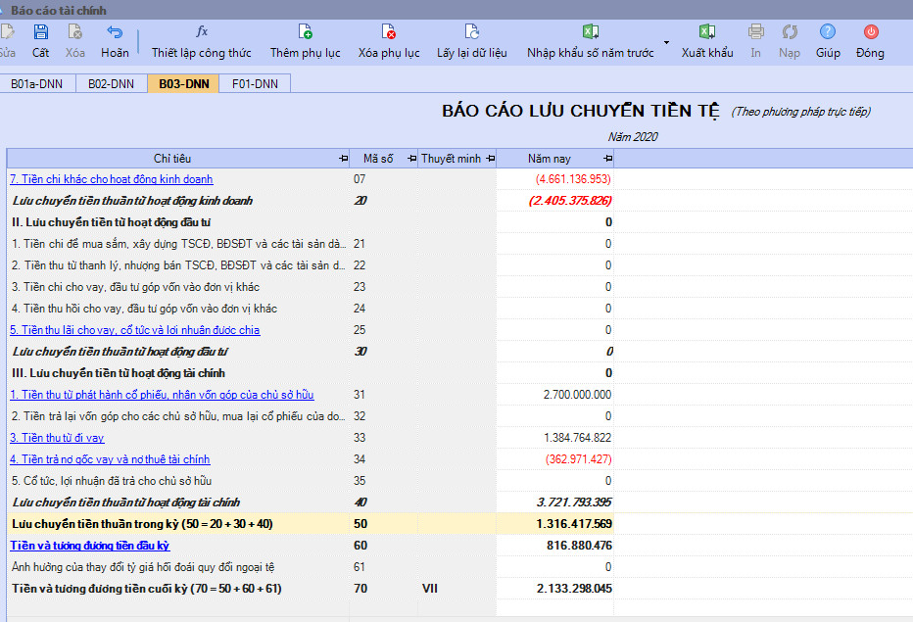Select row Lưu chuyển tiền thuần từ hoạt động tài chính
Image resolution: width=913 pixels, height=622 pixels.
point(311,502)
